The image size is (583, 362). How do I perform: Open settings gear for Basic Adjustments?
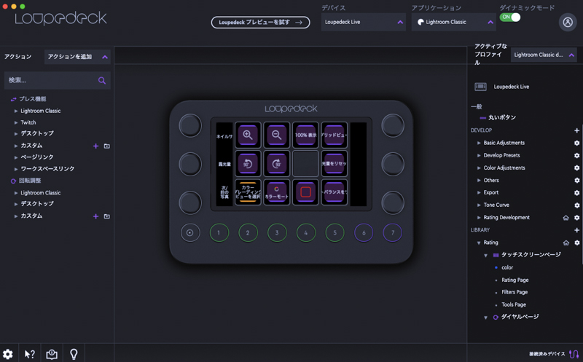click(x=576, y=143)
